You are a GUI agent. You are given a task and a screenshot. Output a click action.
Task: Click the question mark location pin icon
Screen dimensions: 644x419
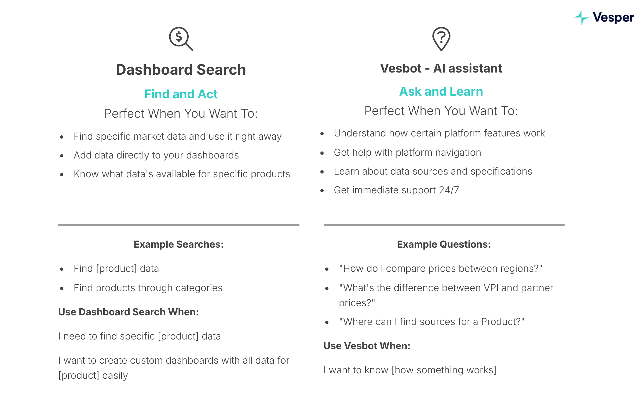pos(441,39)
